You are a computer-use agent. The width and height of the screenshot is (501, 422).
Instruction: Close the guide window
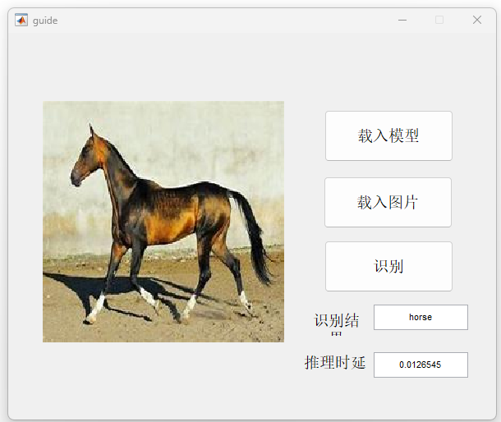[x=477, y=21]
